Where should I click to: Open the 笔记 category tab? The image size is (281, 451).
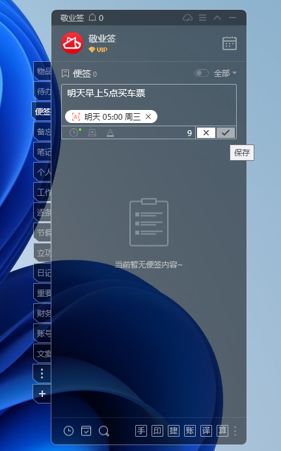(x=42, y=152)
